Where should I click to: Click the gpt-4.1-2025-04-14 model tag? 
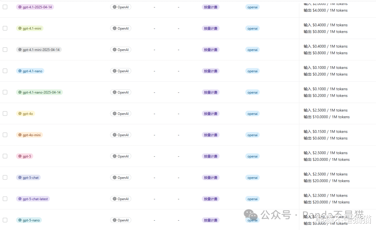(35, 7)
